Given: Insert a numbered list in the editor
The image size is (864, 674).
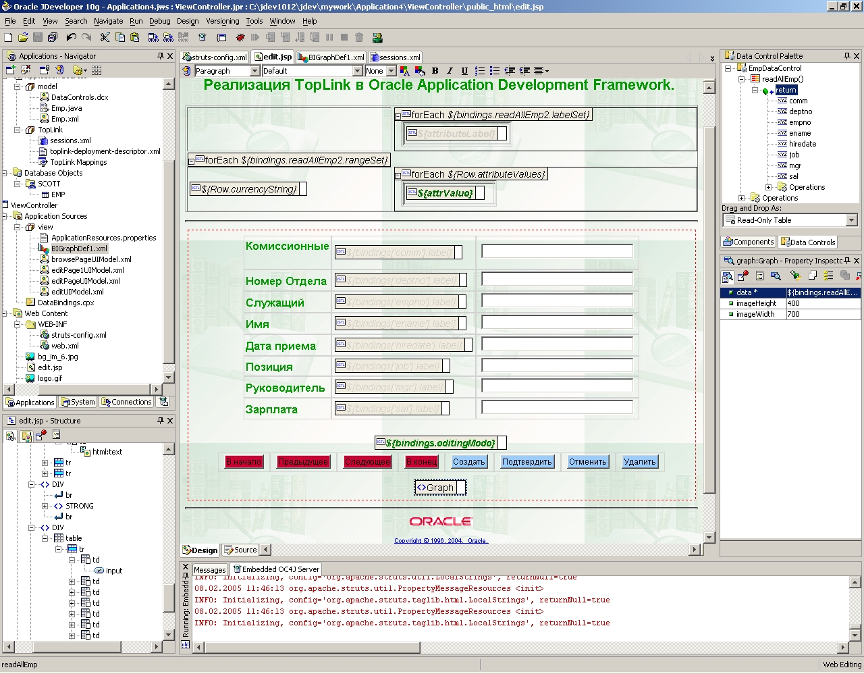Looking at the screenshot, I should [x=480, y=71].
